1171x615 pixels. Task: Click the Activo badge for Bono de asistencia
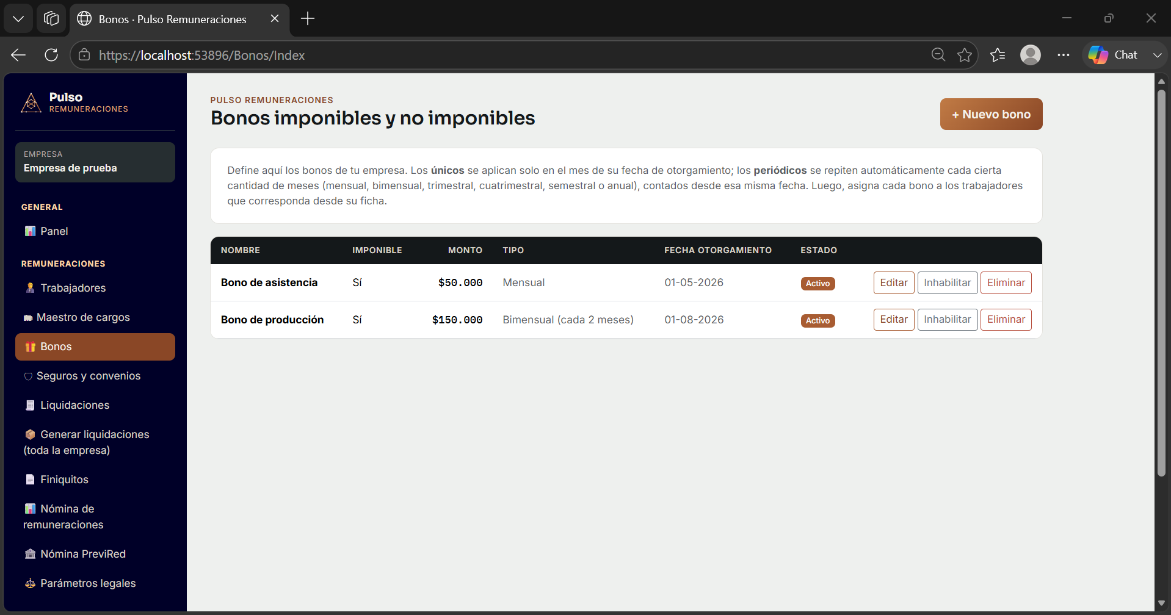[x=818, y=283]
